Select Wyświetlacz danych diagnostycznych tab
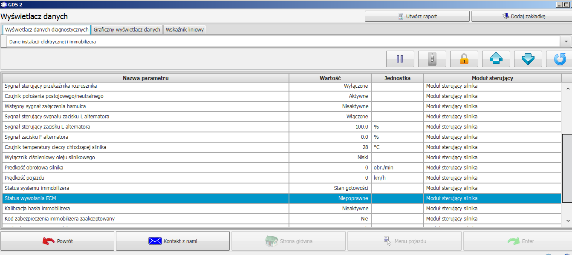Viewport: 572px width, 255px height. coord(47,30)
